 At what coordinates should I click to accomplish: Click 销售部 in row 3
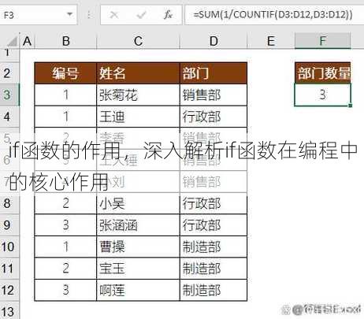[x=214, y=95]
